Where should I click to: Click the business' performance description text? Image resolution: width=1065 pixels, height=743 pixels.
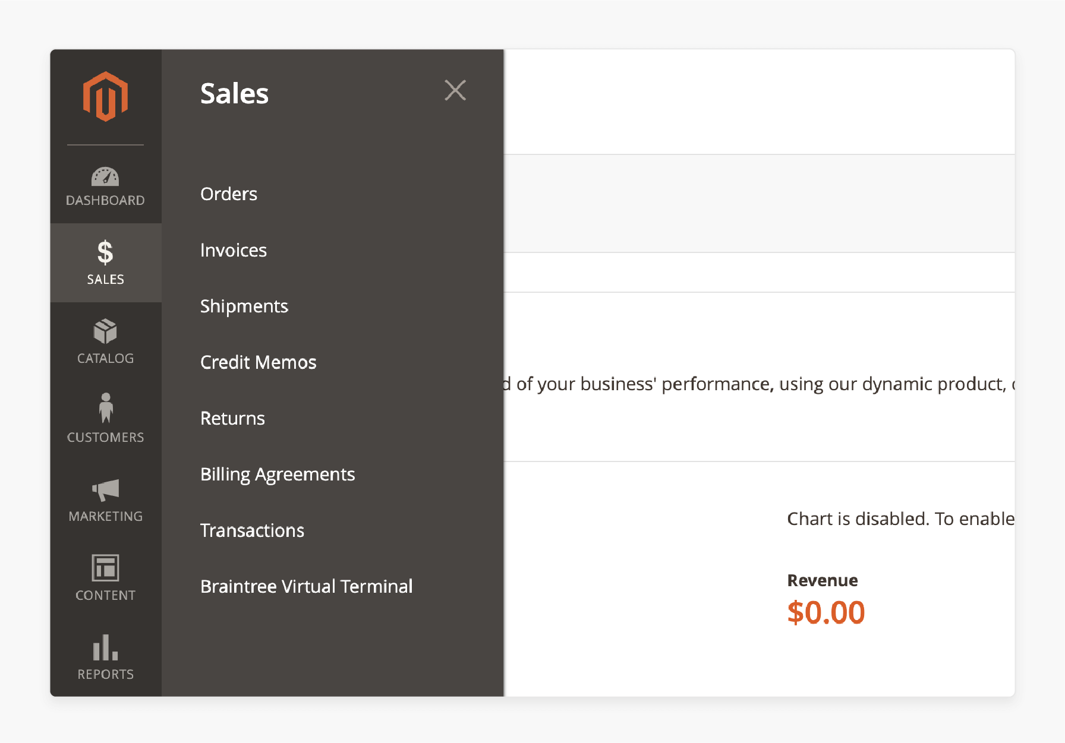tap(760, 384)
